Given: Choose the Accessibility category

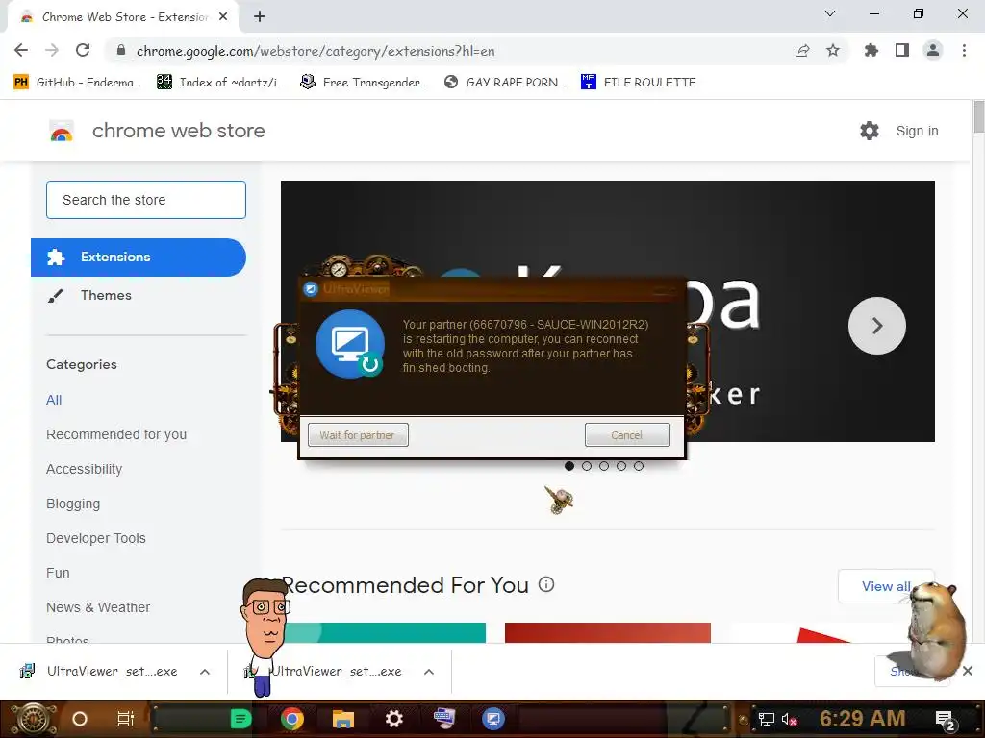Looking at the screenshot, I should point(85,469).
